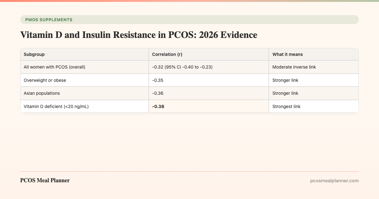Select the Vitamin D and Insulin Resistance headline
The height and width of the screenshot is (199, 379).
coord(139,35)
